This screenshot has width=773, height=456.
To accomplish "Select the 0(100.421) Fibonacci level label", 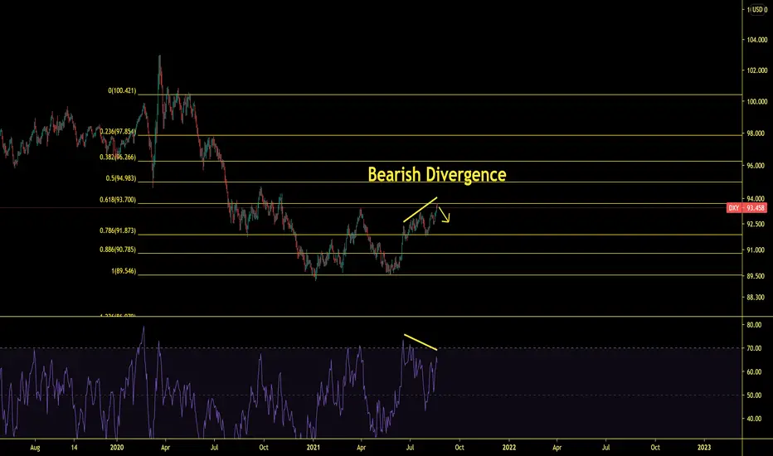I will pos(122,90).
